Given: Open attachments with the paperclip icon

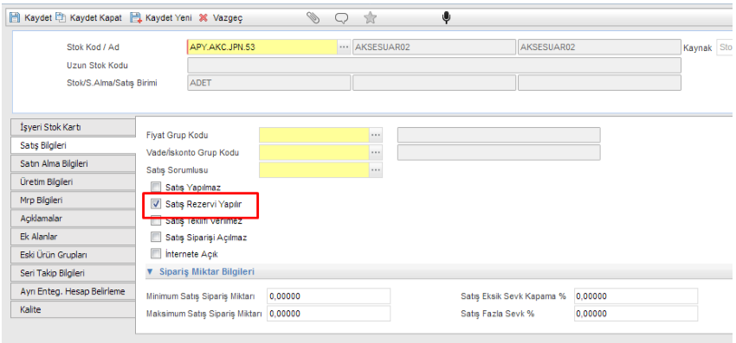Looking at the screenshot, I should point(313,18).
